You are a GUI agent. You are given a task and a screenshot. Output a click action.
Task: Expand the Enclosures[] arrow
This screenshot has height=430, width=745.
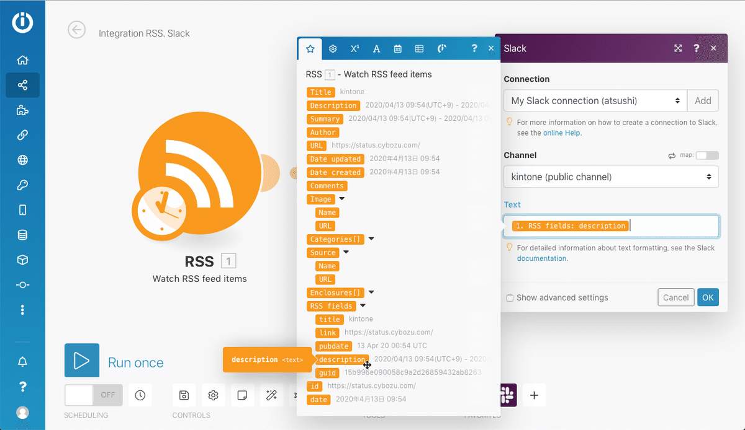371,292
